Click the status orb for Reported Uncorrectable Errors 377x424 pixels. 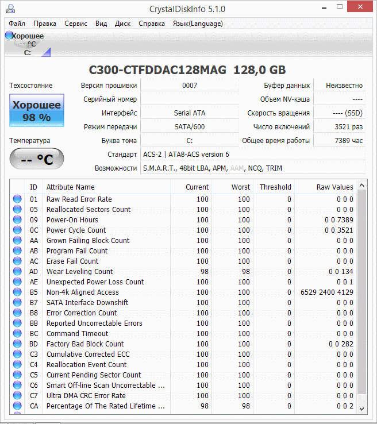click(17, 323)
